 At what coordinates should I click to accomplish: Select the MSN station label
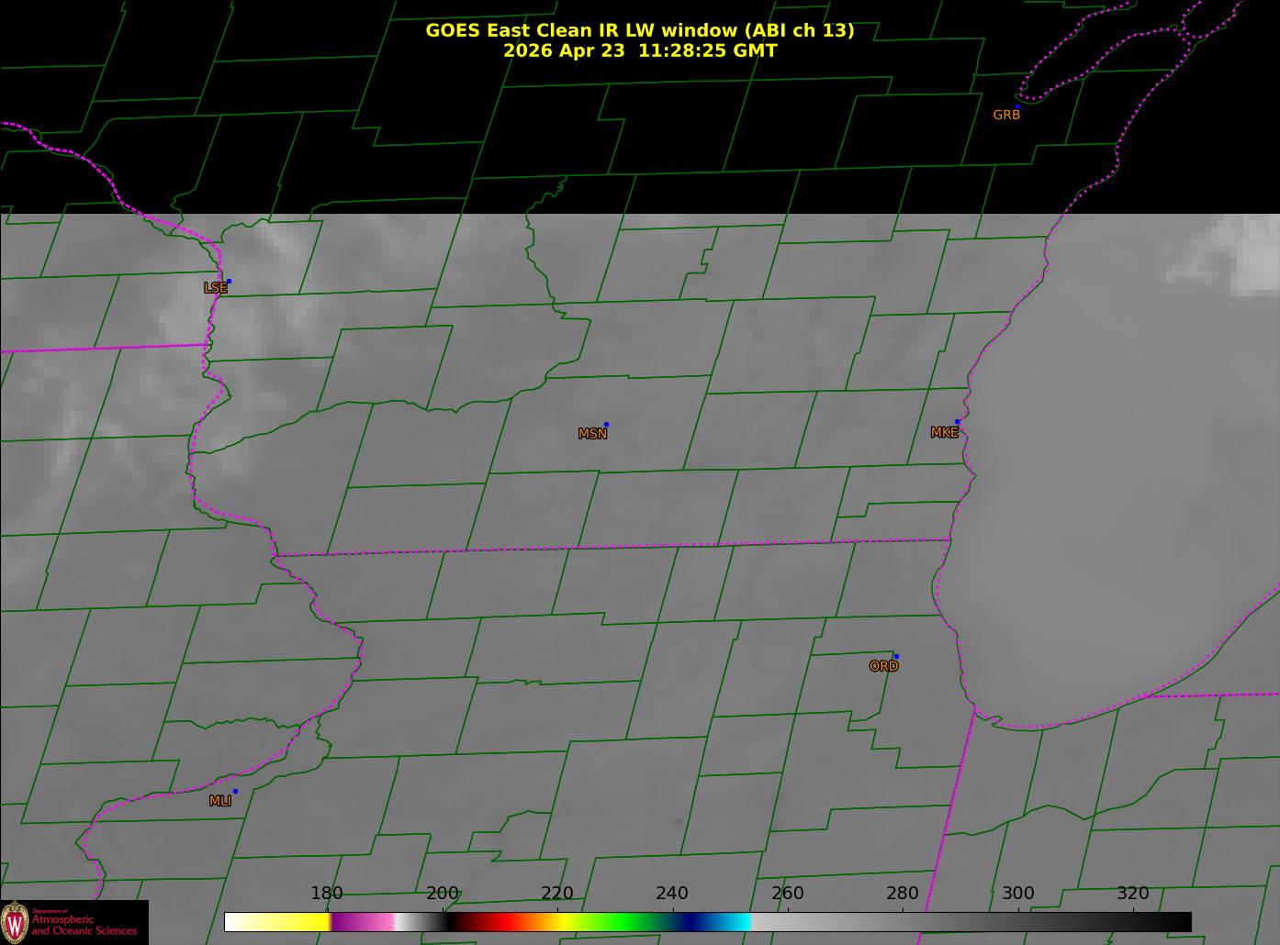[592, 434]
